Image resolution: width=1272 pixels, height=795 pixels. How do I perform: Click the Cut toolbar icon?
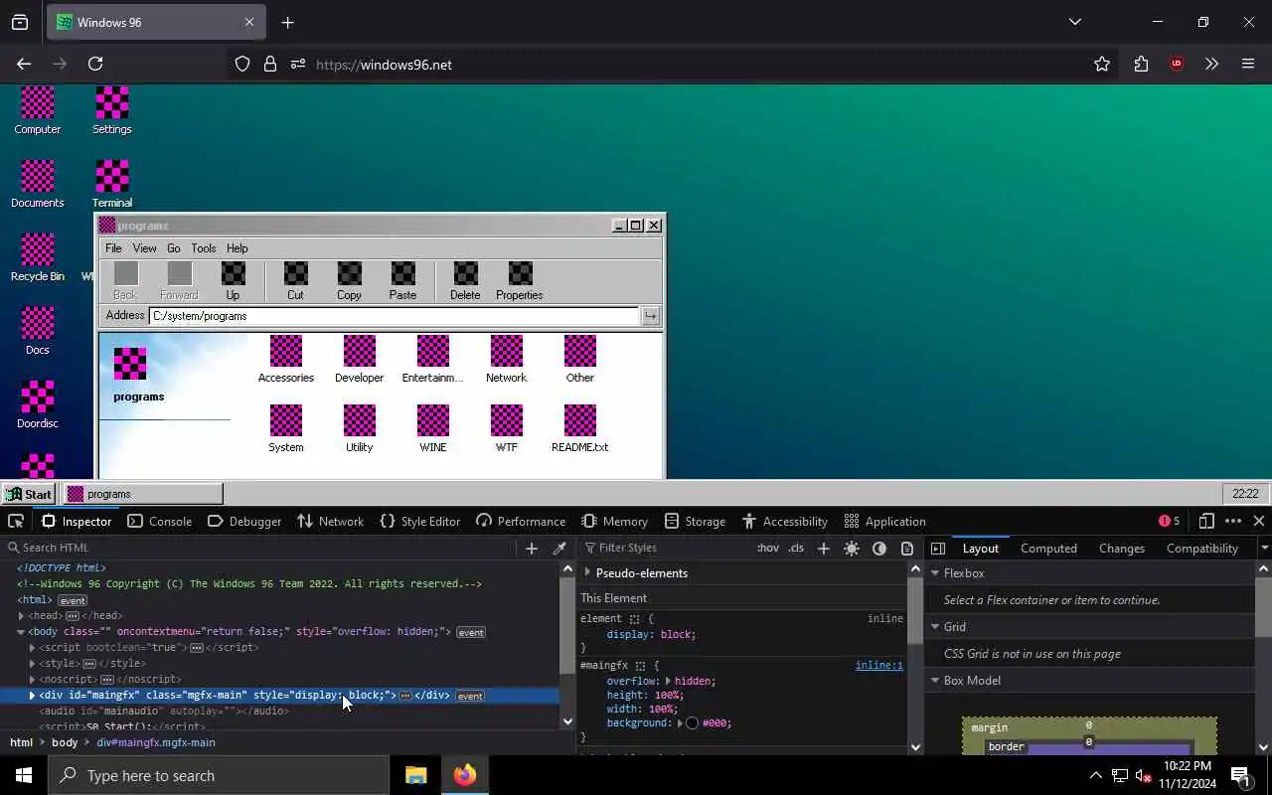click(x=295, y=281)
